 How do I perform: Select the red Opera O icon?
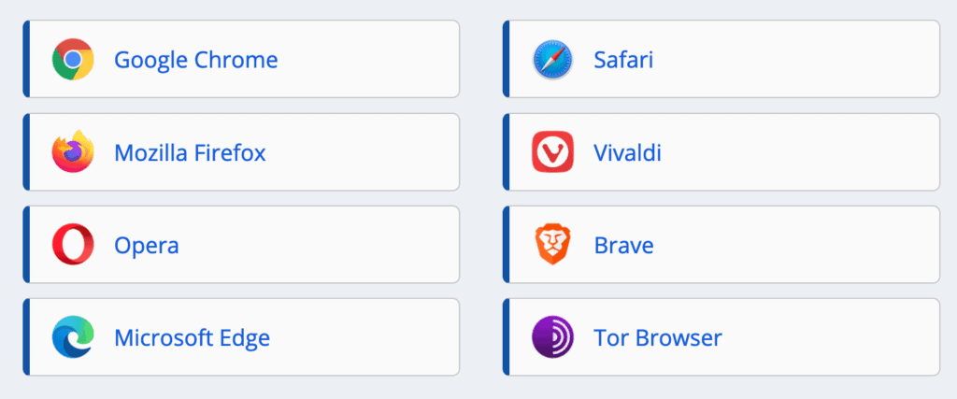coord(73,244)
